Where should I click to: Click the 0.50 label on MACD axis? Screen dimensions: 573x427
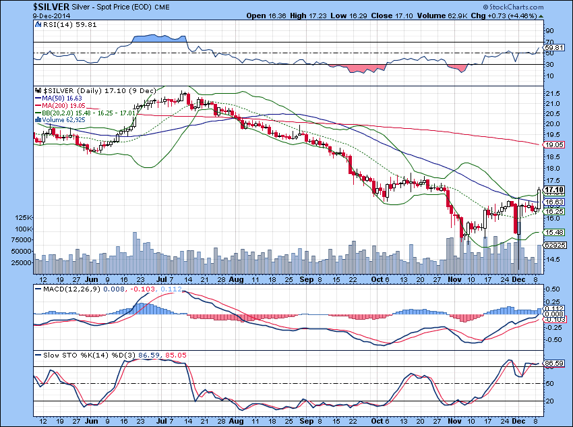pyautogui.click(x=553, y=289)
